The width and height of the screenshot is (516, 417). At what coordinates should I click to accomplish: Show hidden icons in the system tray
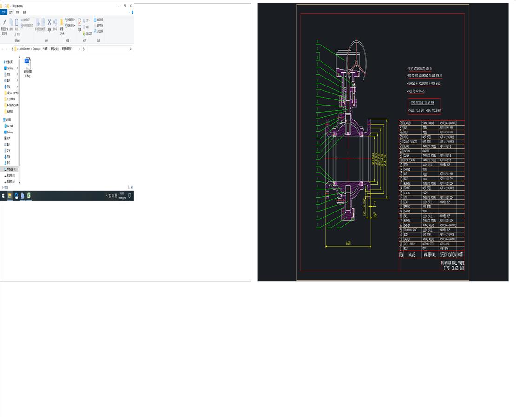click(107, 195)
